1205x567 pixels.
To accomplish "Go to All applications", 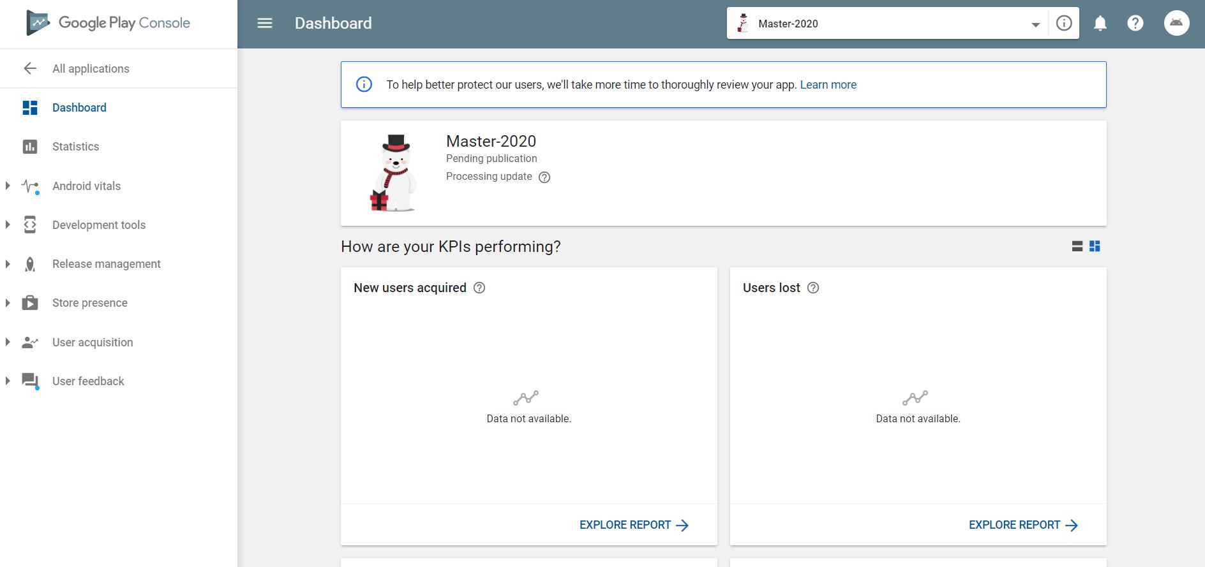I will click(91, 69).
